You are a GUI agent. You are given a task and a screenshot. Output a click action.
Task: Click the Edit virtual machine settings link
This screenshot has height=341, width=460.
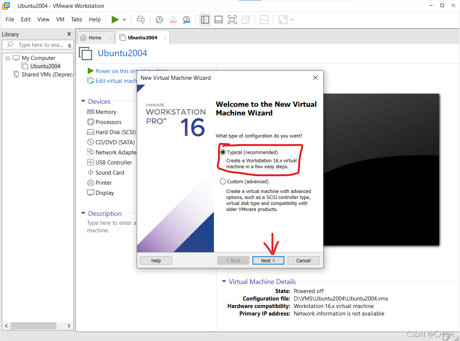(x=116, y=81)
